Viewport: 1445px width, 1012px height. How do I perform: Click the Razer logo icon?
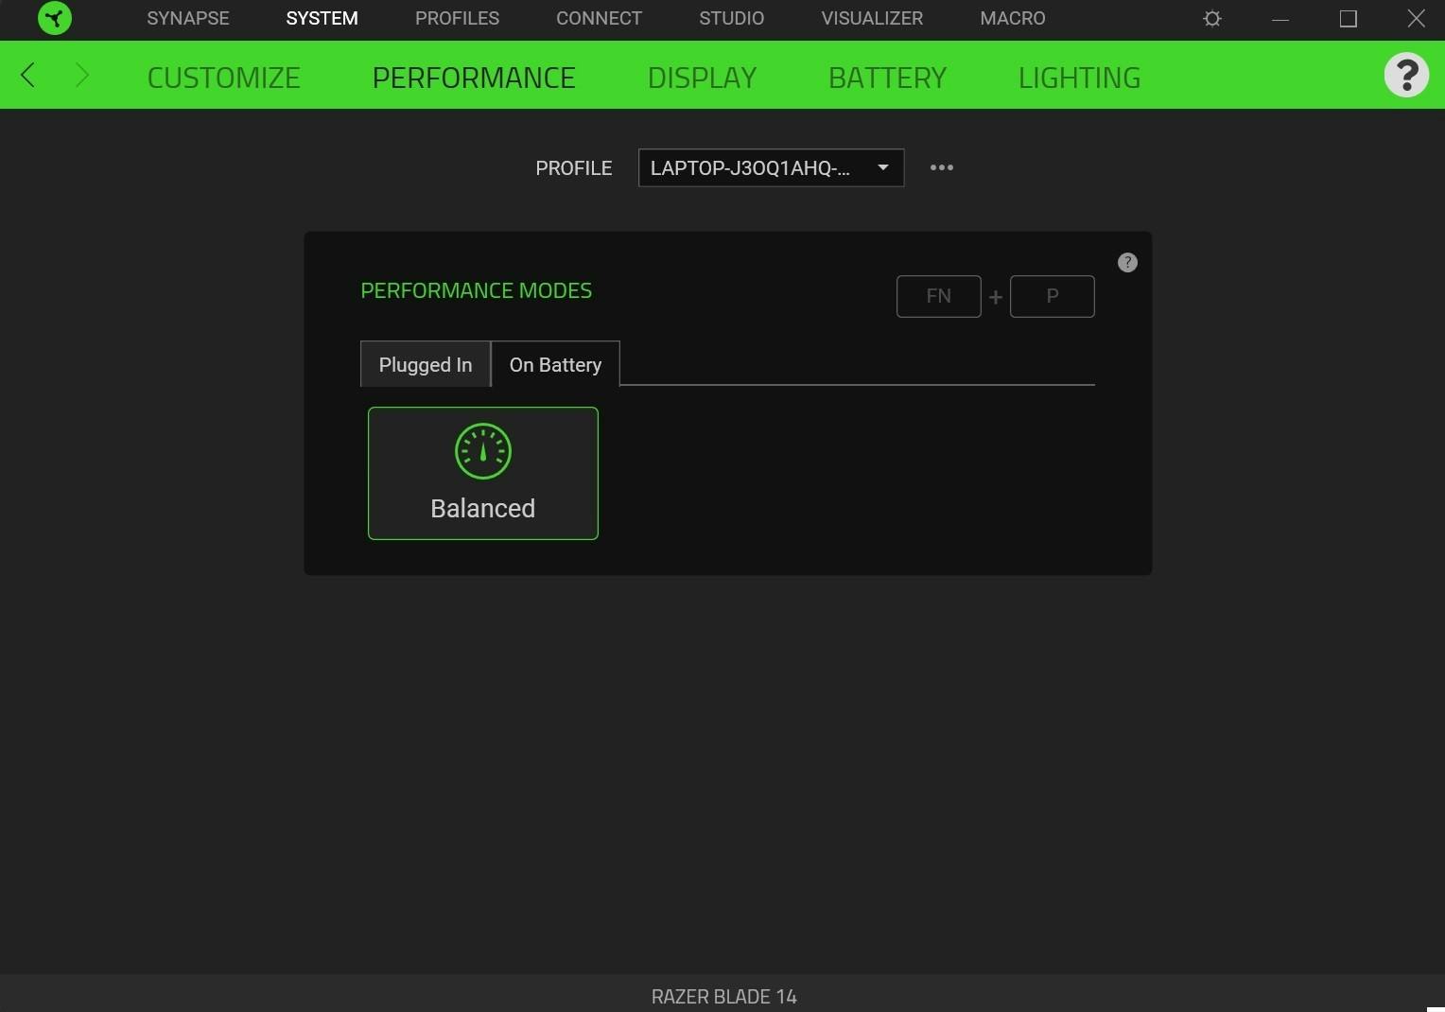coord(55,18)
